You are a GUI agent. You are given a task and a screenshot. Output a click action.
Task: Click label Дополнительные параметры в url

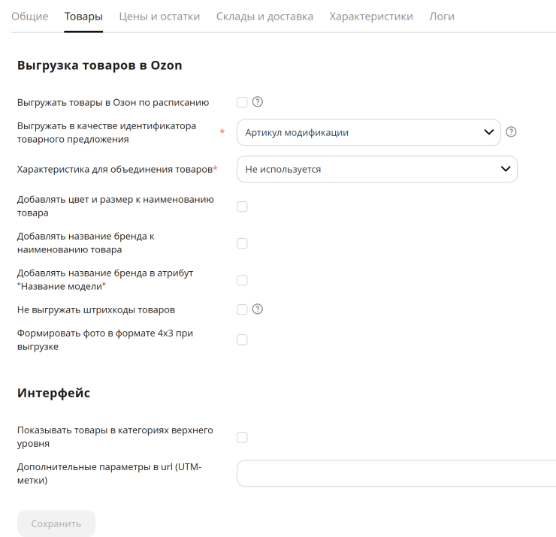(109, 474)
